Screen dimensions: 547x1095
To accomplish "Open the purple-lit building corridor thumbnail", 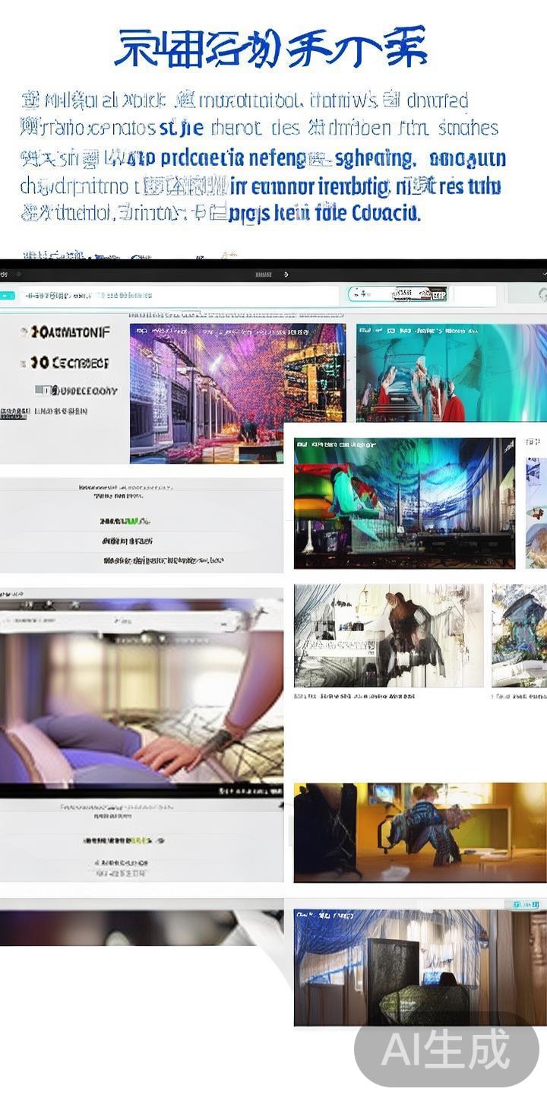I will [x=238, y=393].
